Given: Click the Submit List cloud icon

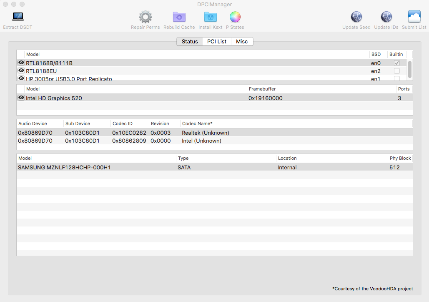Looking at the screenshot, I should (414, 17).
